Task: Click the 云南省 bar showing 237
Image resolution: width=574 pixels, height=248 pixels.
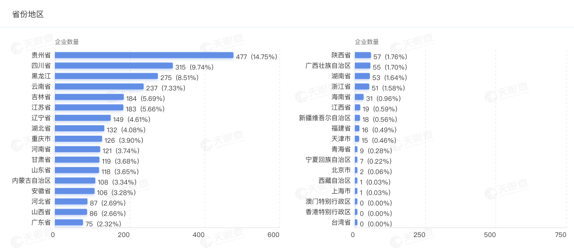Action: pyautogui.click(x=99, y=87)
